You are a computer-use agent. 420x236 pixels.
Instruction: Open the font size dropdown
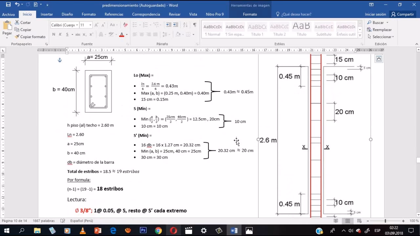[x=90, y=25]
